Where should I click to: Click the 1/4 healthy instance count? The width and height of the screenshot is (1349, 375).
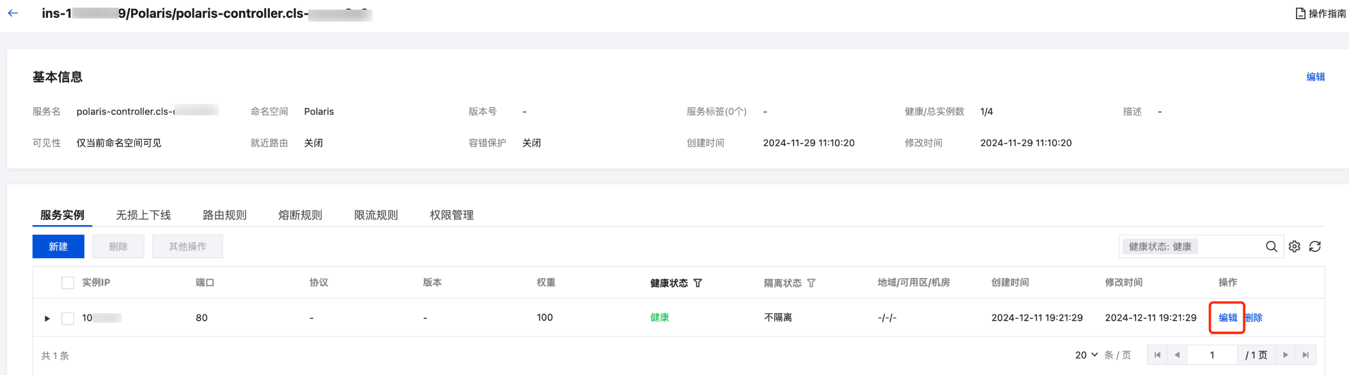tap(986, 112)
